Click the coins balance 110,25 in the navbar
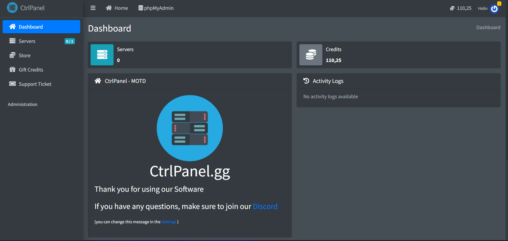This screenshot has width=508, height=241. [x=461, y=8]
